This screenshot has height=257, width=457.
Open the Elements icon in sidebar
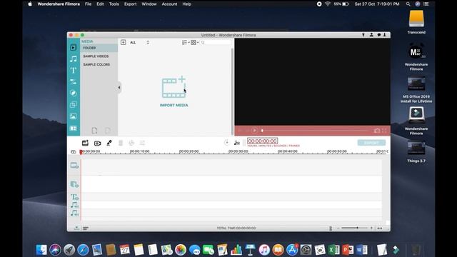73,116
